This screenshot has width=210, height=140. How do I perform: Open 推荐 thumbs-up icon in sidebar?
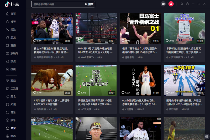(x=8, y=22)
